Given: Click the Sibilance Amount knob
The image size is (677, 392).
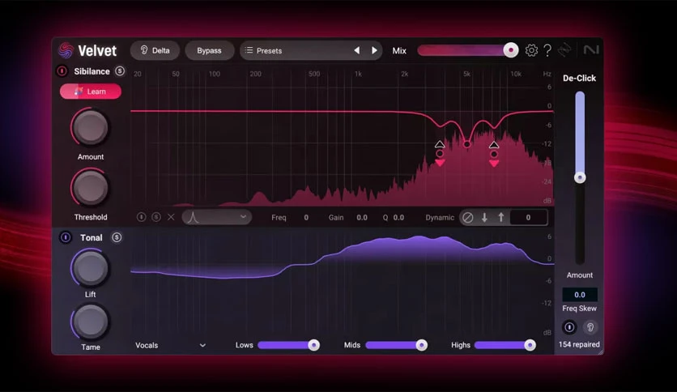Looking at the screenshot, I should coord(90,127).
